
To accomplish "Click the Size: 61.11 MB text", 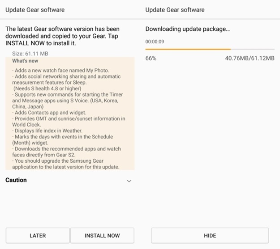I will coord(30,54).
